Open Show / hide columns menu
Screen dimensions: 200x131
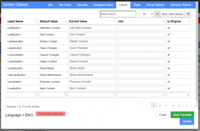click(x=172, y=14)
